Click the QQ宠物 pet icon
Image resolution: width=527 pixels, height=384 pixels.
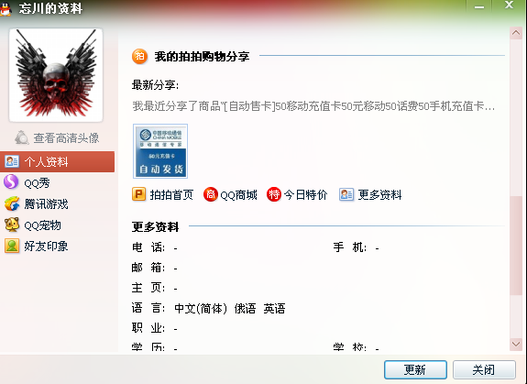coord(12,225)
